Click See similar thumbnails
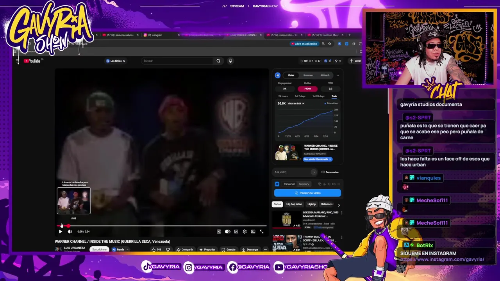Viewport: 500px width, 281px height. point(318,159)
